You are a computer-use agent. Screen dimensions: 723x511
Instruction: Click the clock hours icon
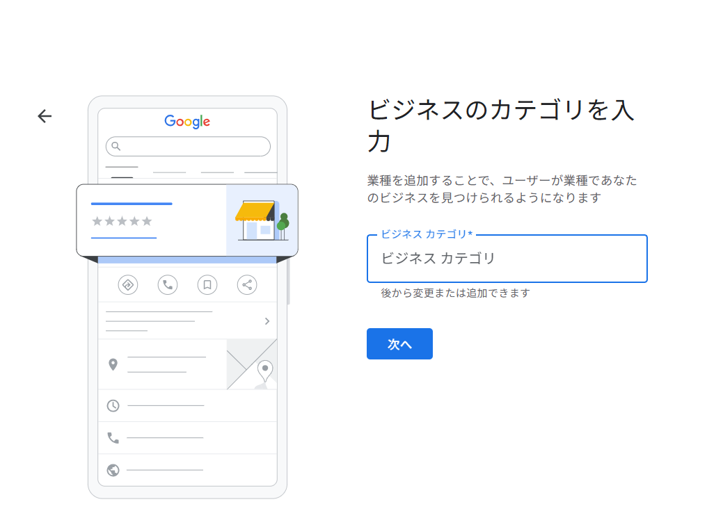[113, 405]
